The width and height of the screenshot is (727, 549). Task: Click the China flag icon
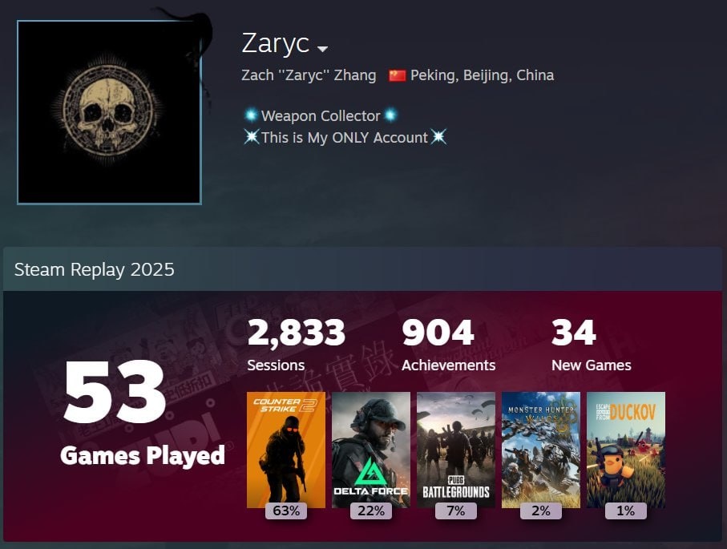[x=398, y=75]
